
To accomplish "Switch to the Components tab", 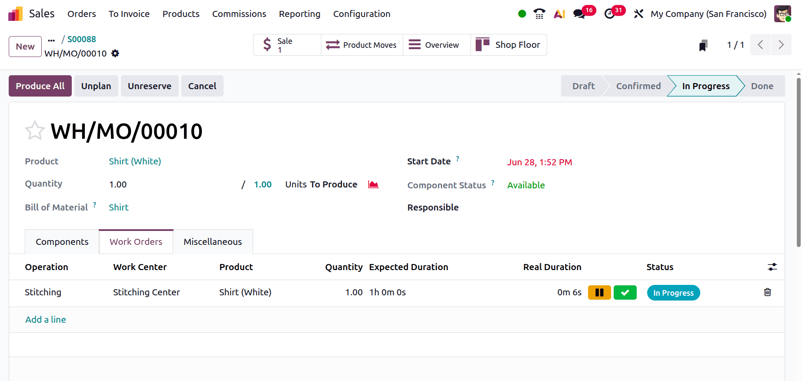I will pyautogui.click(x=62, y=242).
